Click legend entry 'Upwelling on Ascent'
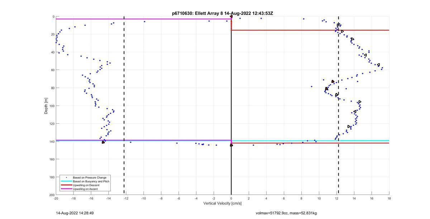The image size is (430, 219). (85, 189)
